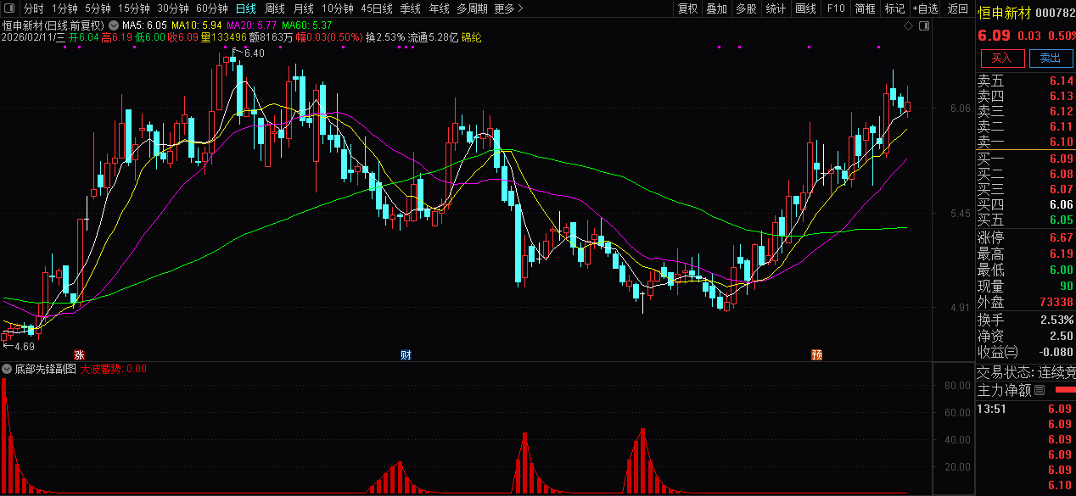Image resolution: width=1076 pixels, height=496 pixels.
Task: Switch to 1分钟 chart period
Action: point(65,8)
